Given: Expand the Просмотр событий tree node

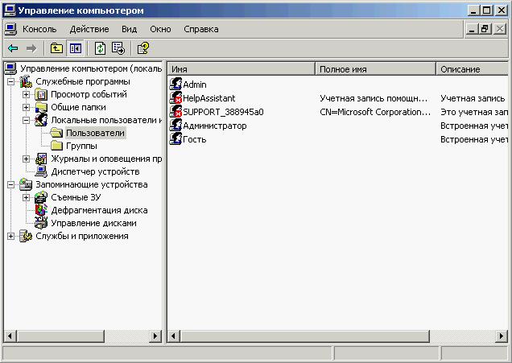Looking at the screenshot, I should [x=27, y=94].
